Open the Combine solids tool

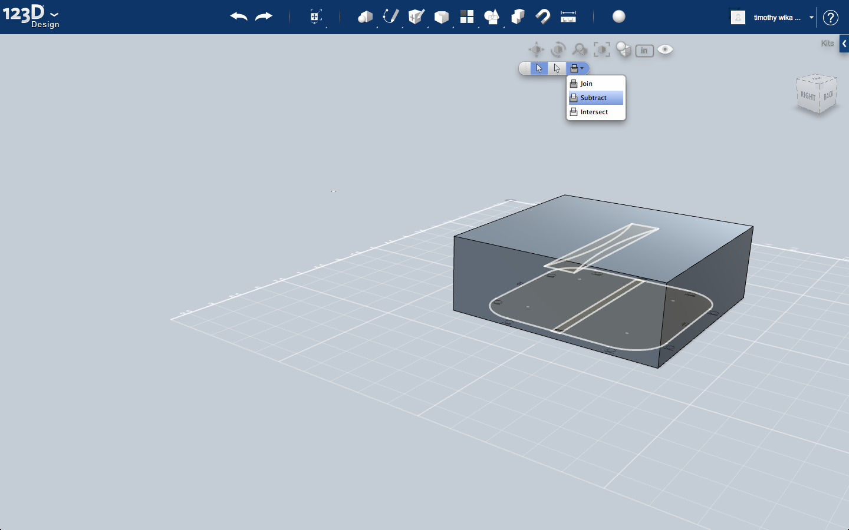pos(518,16)
